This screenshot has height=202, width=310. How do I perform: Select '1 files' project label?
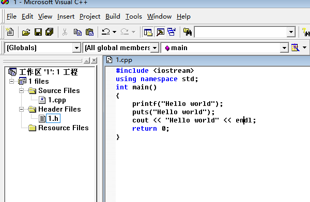[39, 81]
